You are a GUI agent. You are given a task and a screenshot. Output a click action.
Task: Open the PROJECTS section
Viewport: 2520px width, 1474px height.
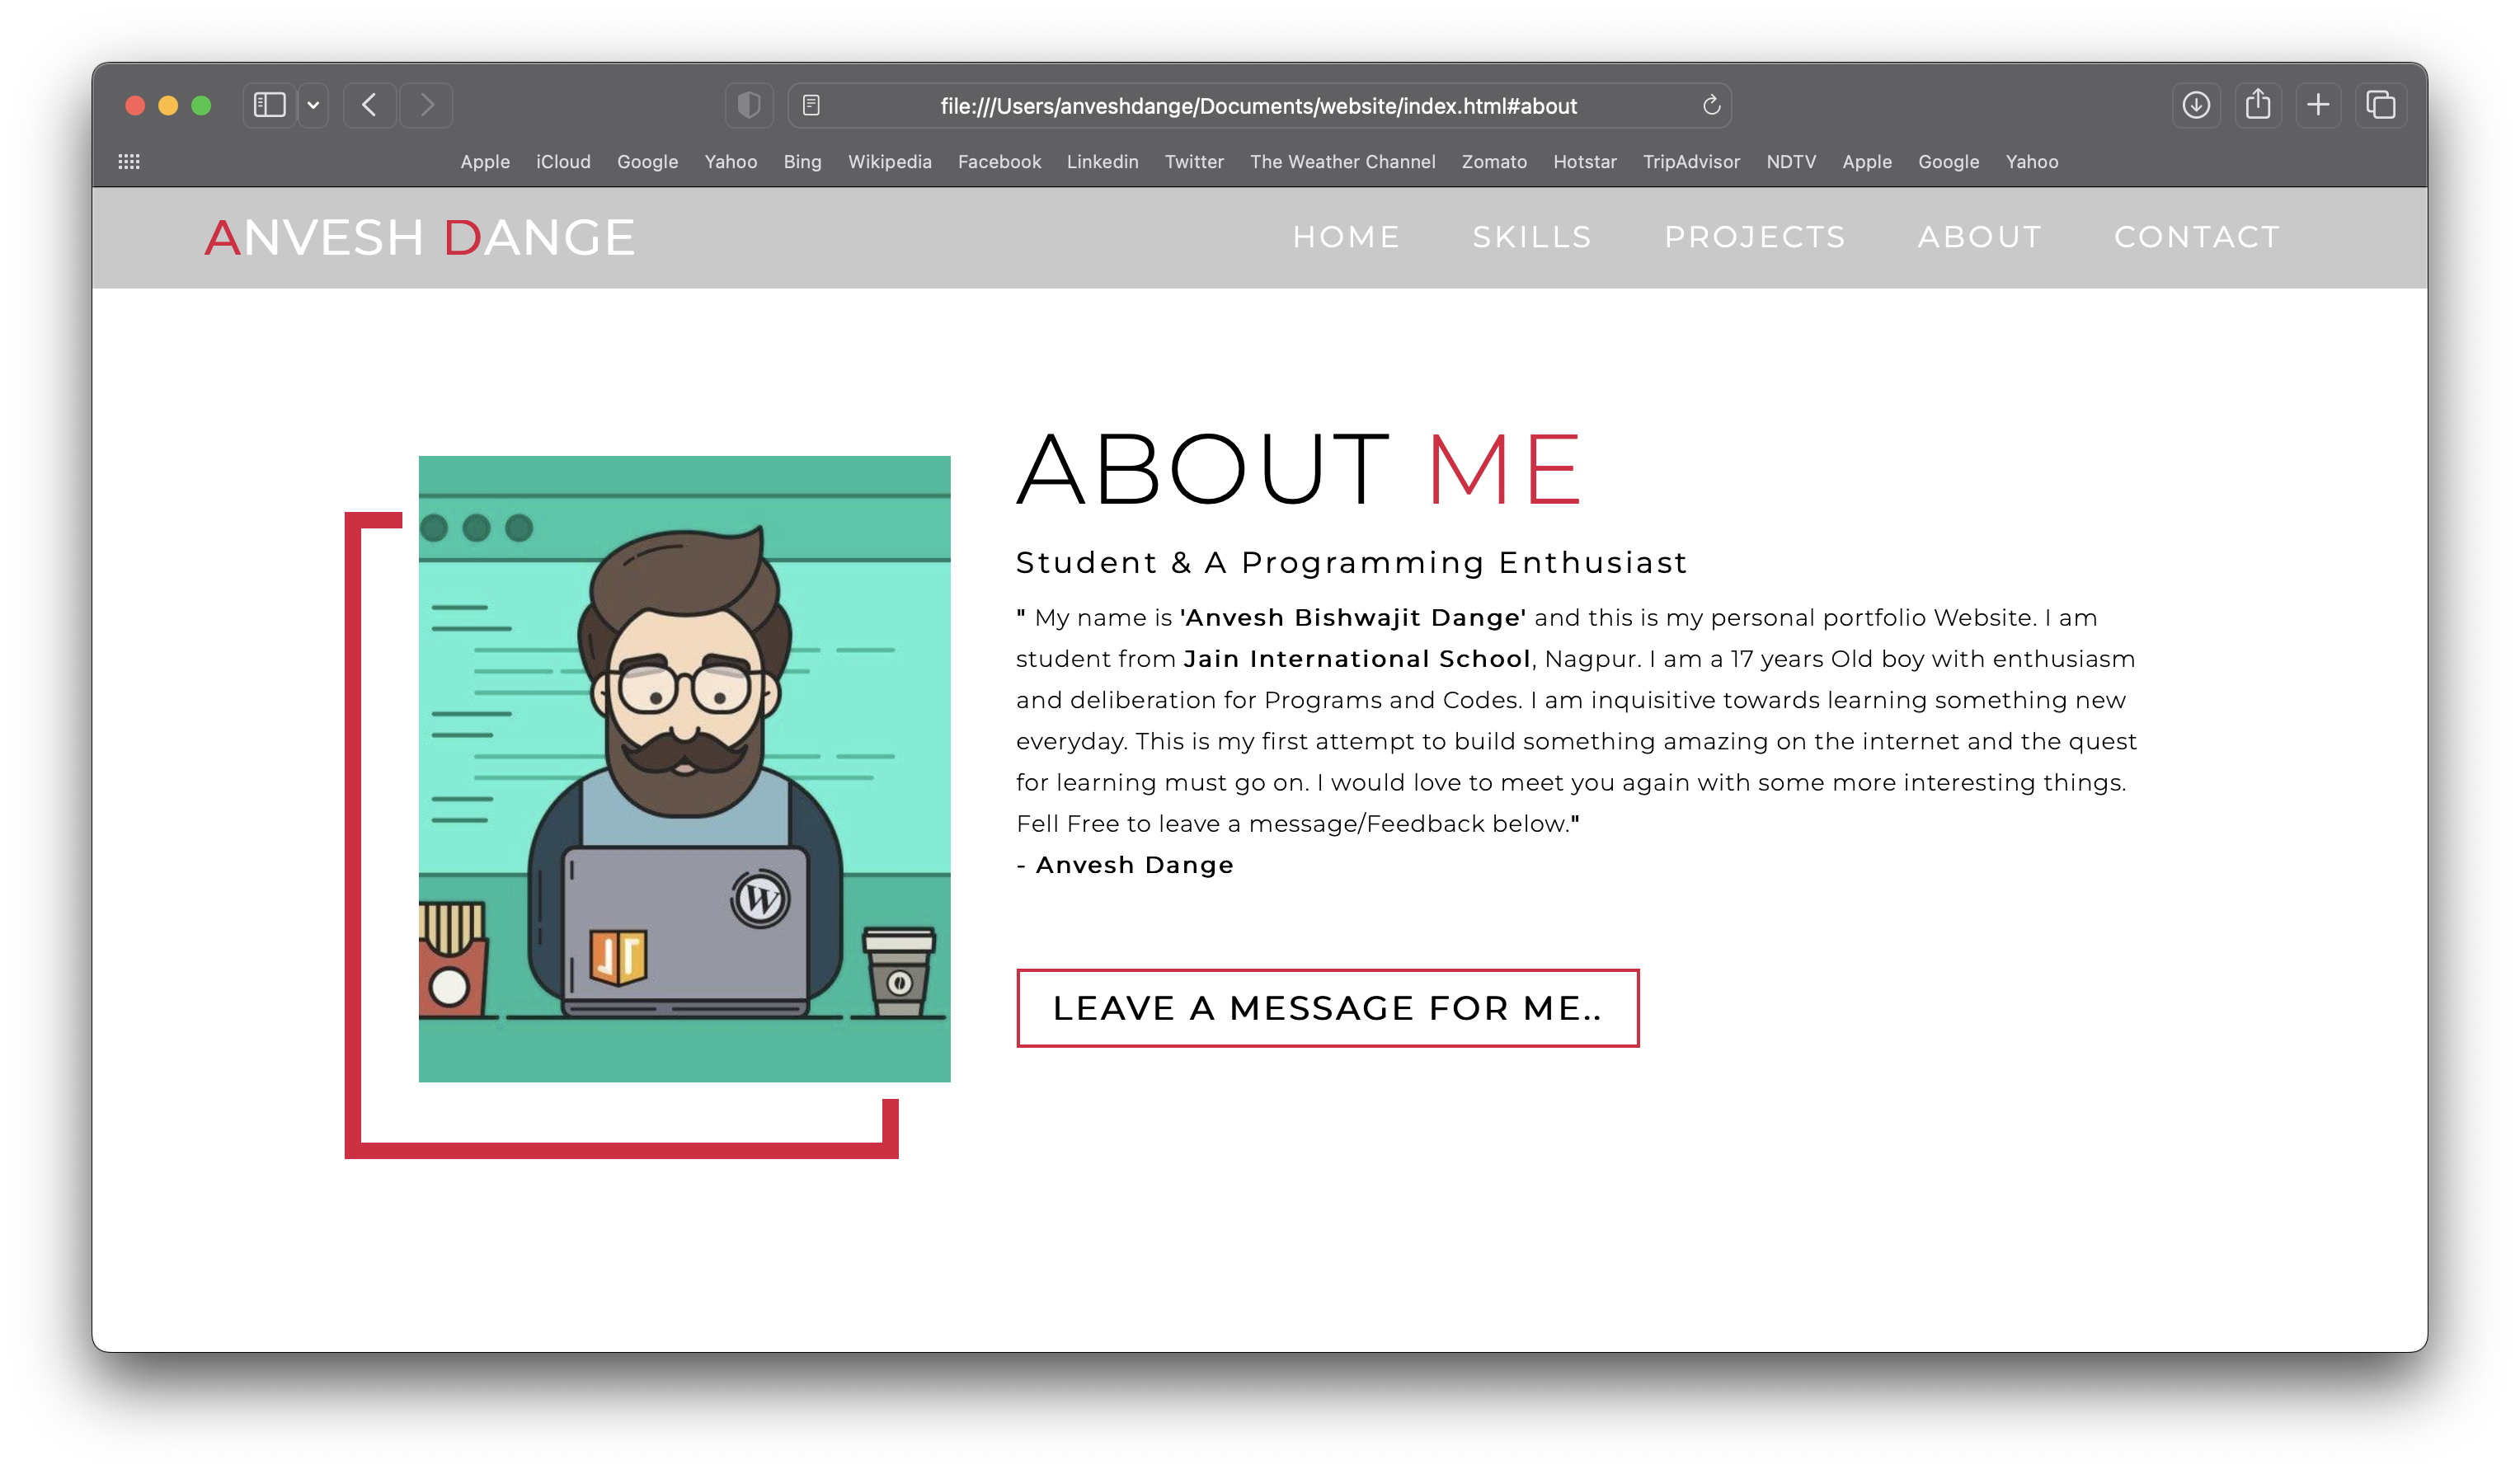(x=1756, y=237)
